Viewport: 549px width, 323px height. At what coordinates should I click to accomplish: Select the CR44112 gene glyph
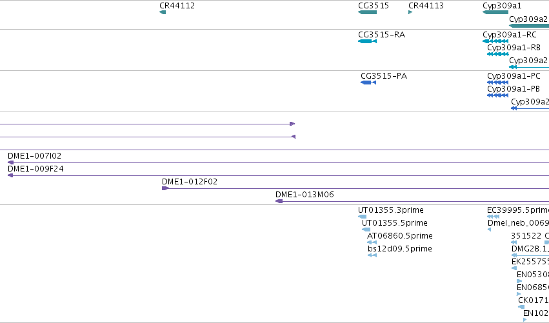(x=163, y=12)
